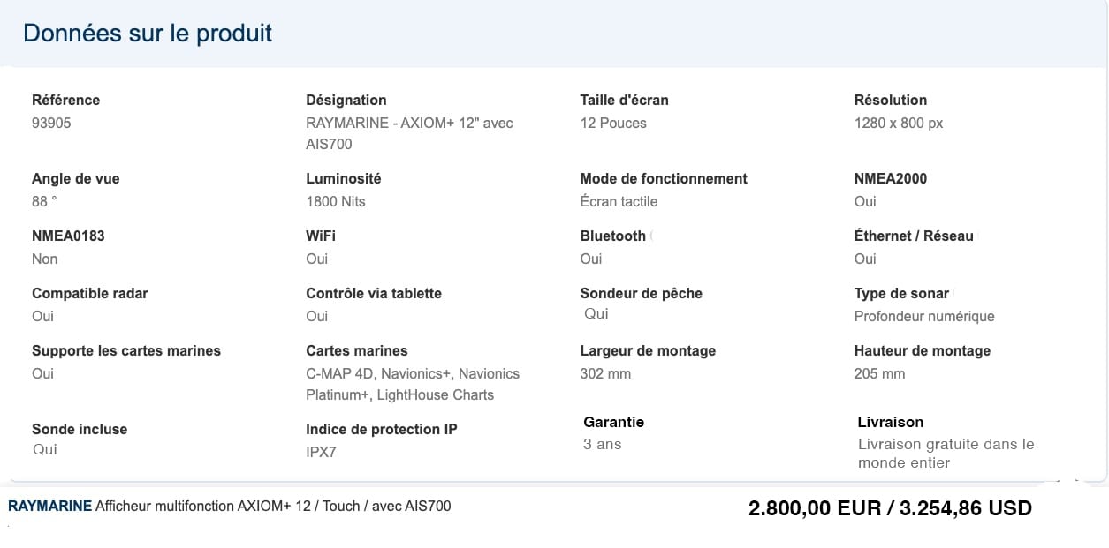Click the 'Mode de fonctionnement' label

(x=664, y=179)
